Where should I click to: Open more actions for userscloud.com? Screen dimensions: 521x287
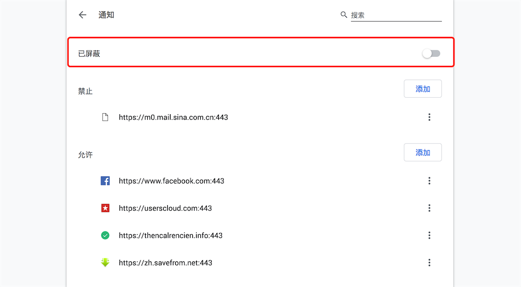click(x=429, y=208)
